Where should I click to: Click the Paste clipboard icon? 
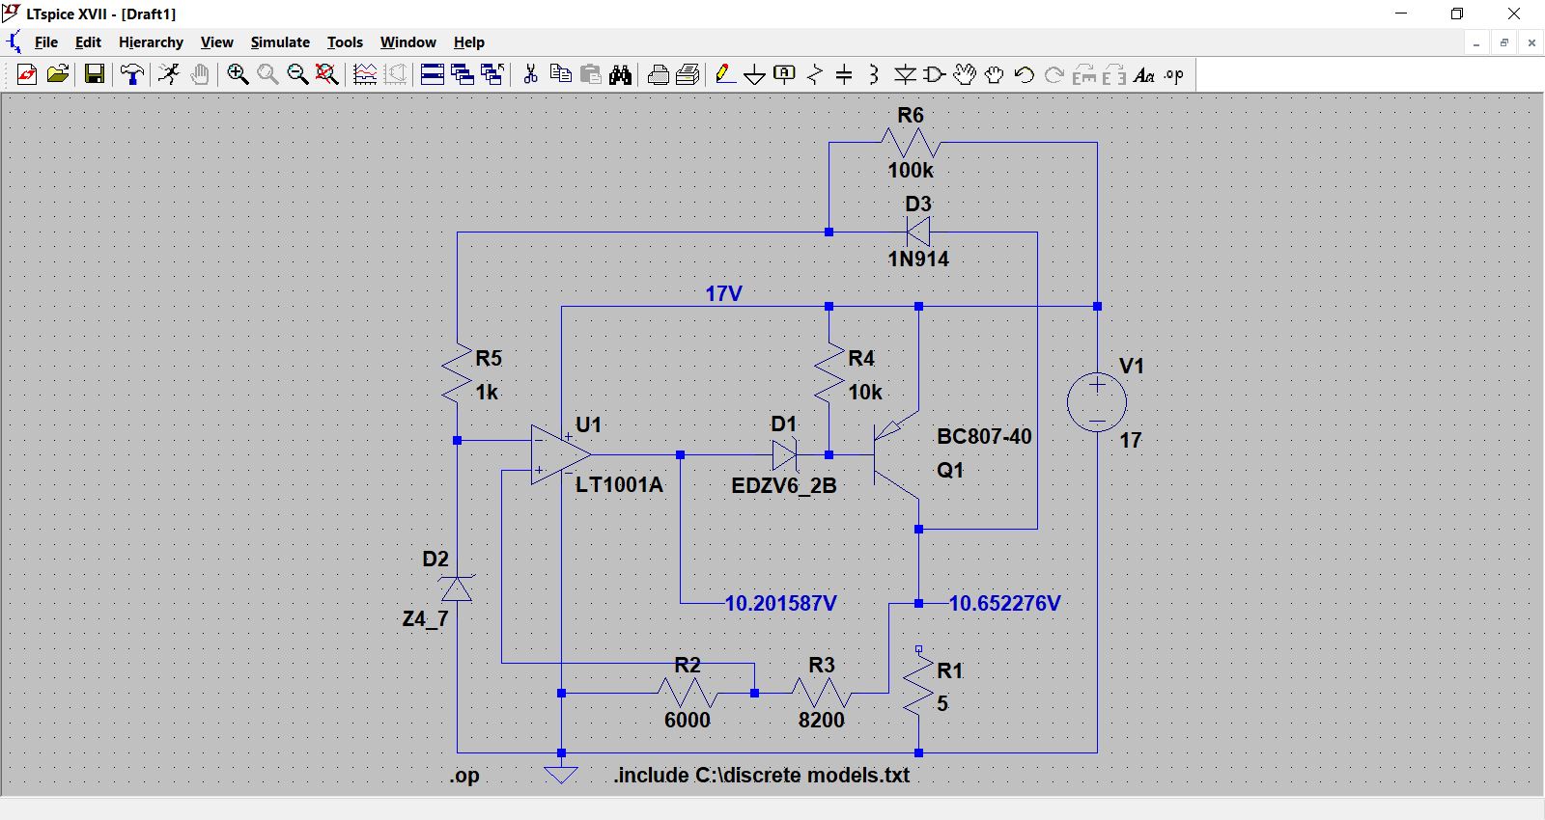coord(590,74)
